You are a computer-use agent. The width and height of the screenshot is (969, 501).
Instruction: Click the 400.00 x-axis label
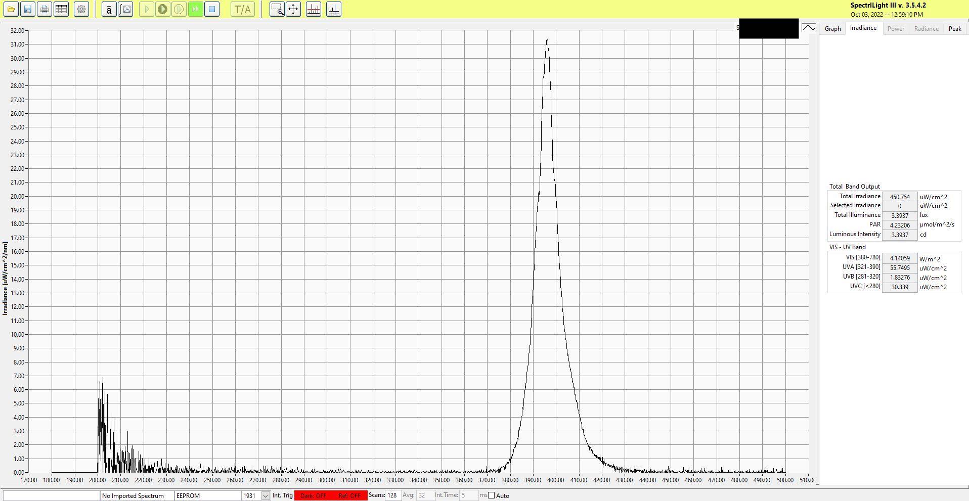pyautogui.click(x=556, y=480)
